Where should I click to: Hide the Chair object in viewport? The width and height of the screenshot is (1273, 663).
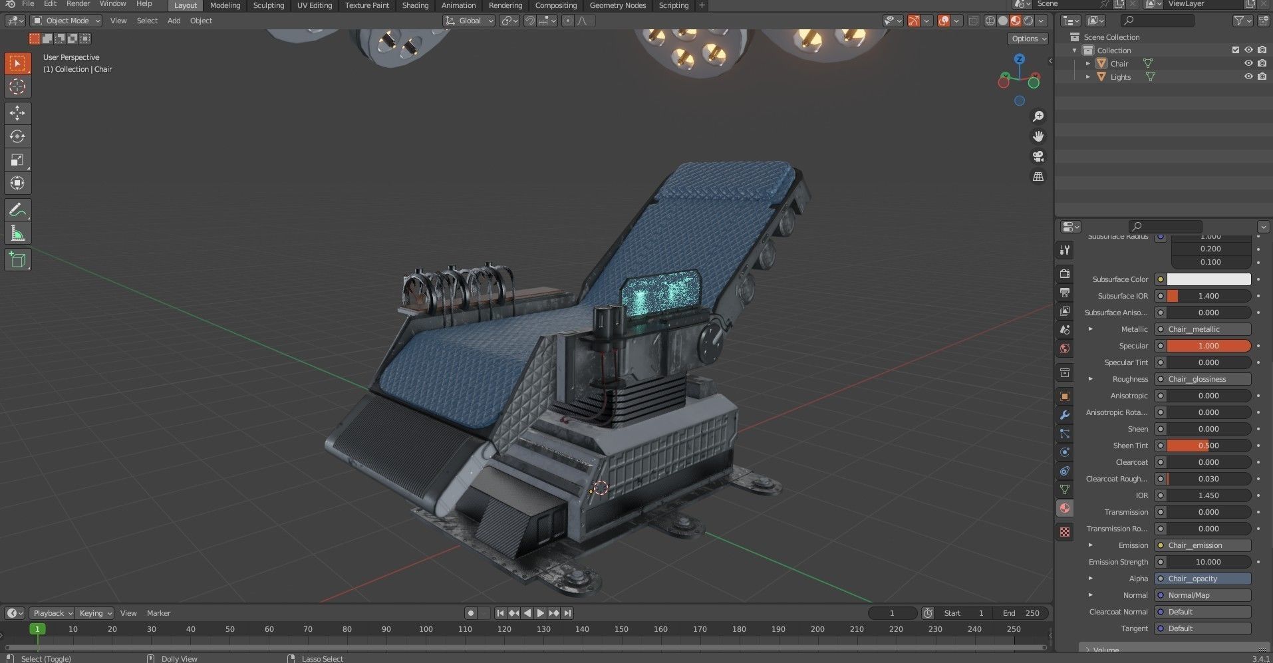pos(1248,64)
